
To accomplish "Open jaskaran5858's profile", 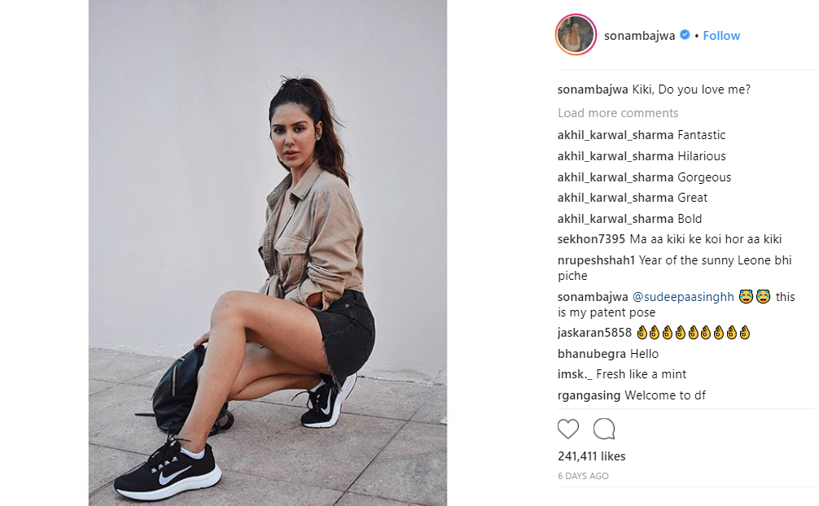I will tap(594, 333).
